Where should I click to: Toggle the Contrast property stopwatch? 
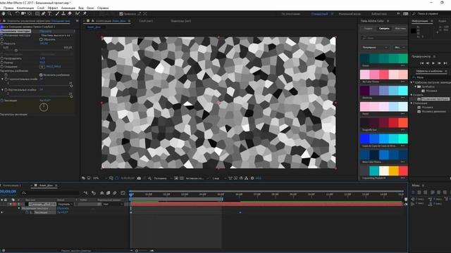click(x=2, y=44)
